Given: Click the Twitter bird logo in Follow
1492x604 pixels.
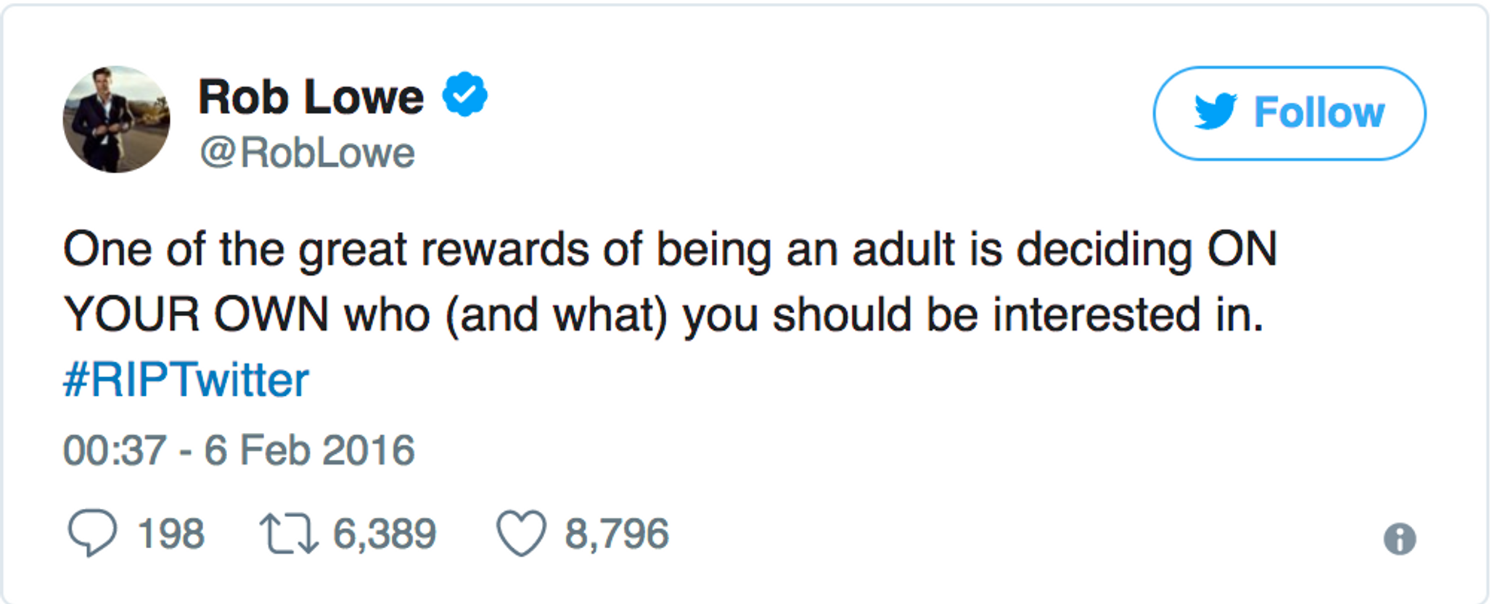Looking at the screenshot, I should click(x=1216, y=111).
